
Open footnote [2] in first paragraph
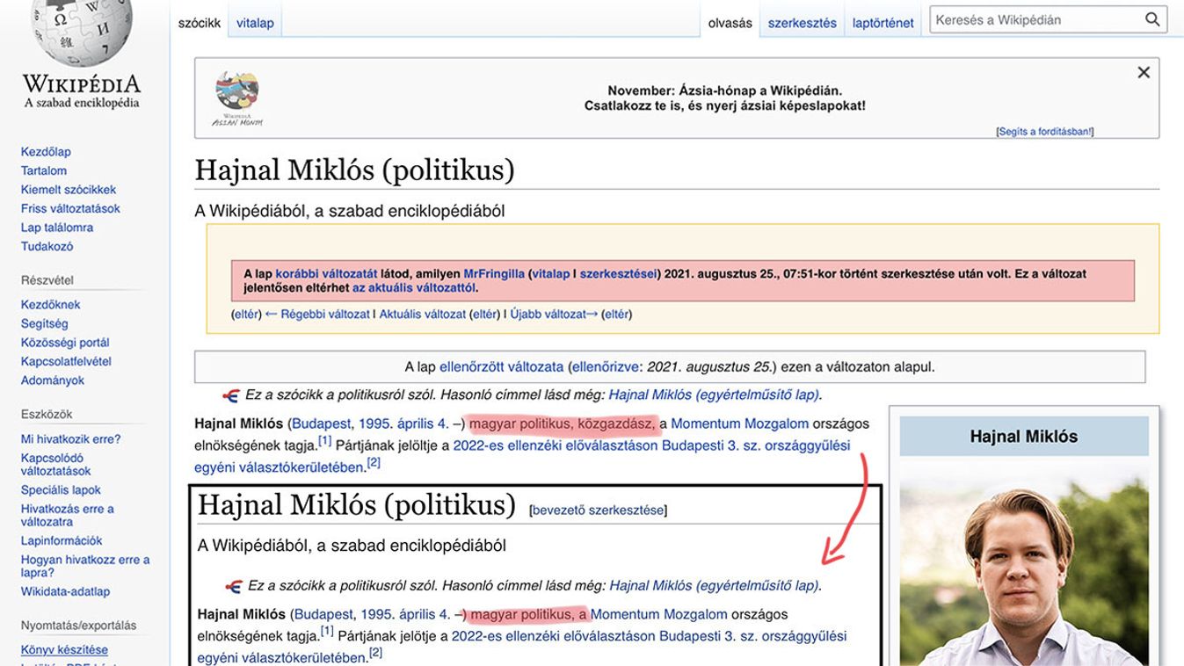coord(374,462)
